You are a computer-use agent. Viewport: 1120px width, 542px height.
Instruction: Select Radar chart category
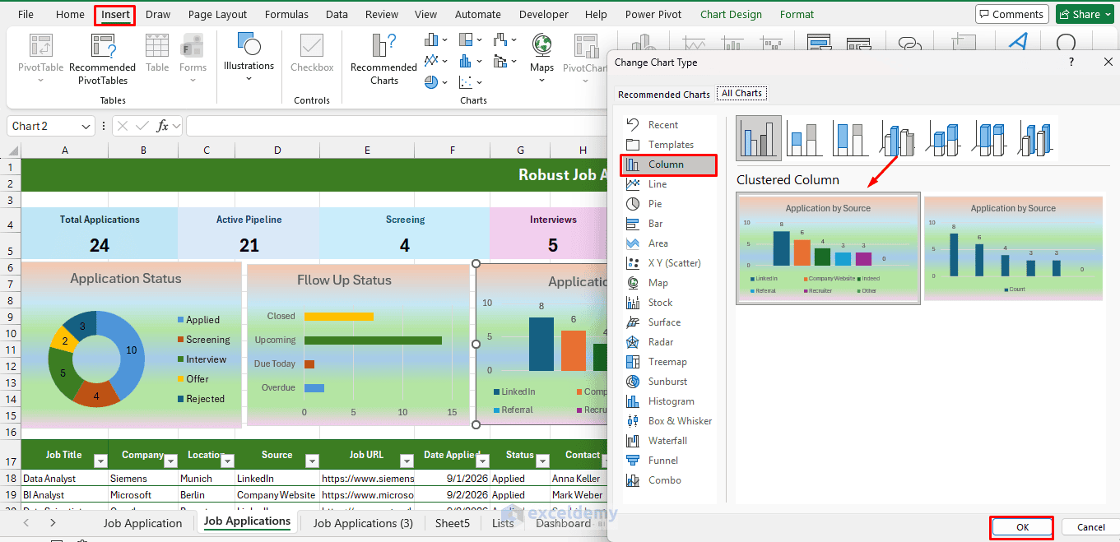coord(669,342)
